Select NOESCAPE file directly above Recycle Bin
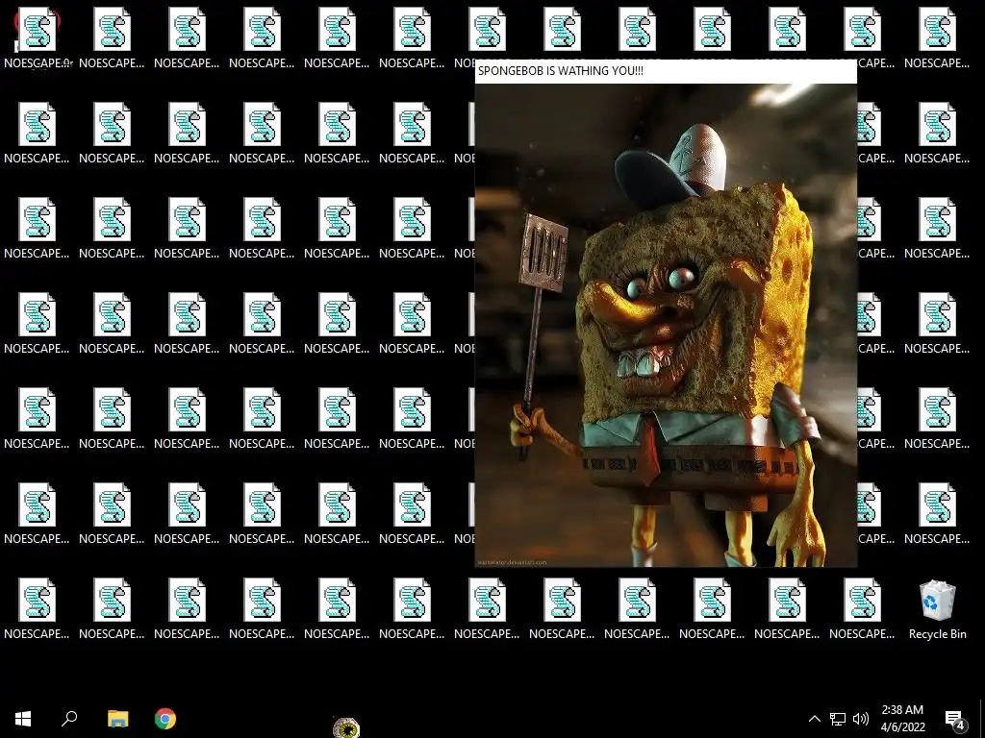The height and width of the screenshot is (738, 985). [937, 515]
